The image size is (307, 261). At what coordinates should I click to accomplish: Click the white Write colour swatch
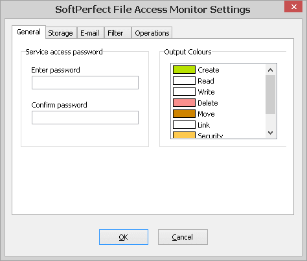184,92
